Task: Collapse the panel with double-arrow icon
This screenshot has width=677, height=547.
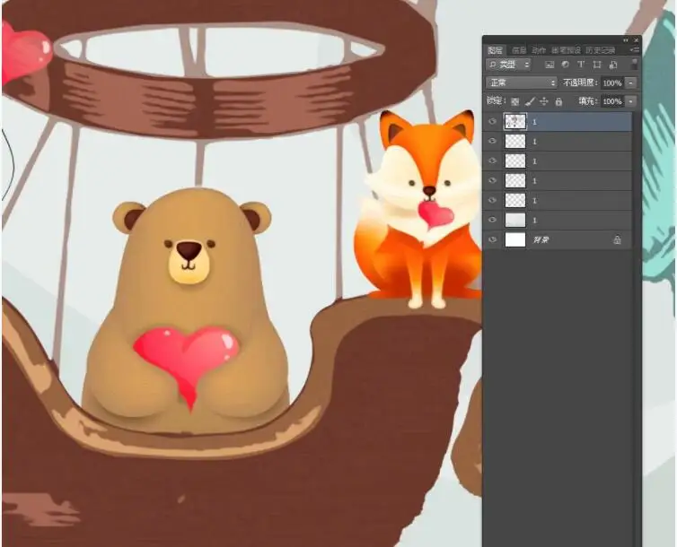Action: [626, 40]
